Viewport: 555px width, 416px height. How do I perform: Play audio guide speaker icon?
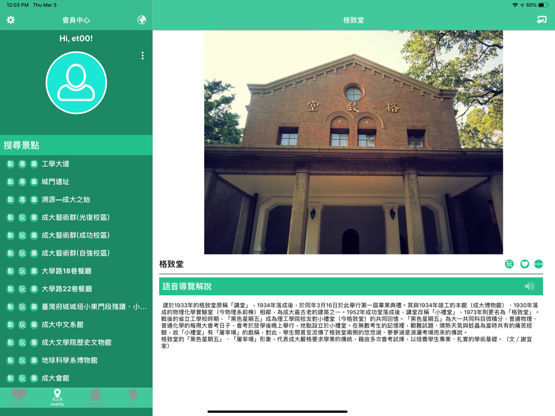529,286
